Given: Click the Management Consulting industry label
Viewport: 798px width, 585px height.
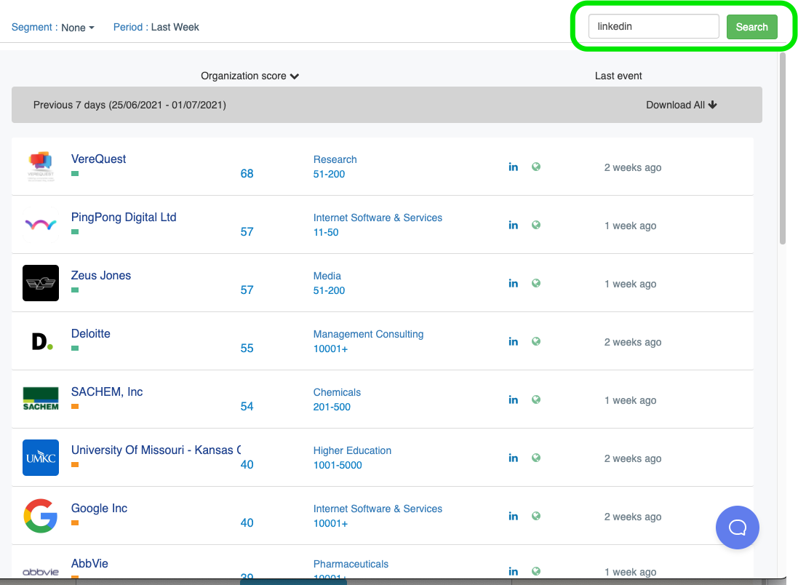Looking at the screenshot, I should click(369, 334).
